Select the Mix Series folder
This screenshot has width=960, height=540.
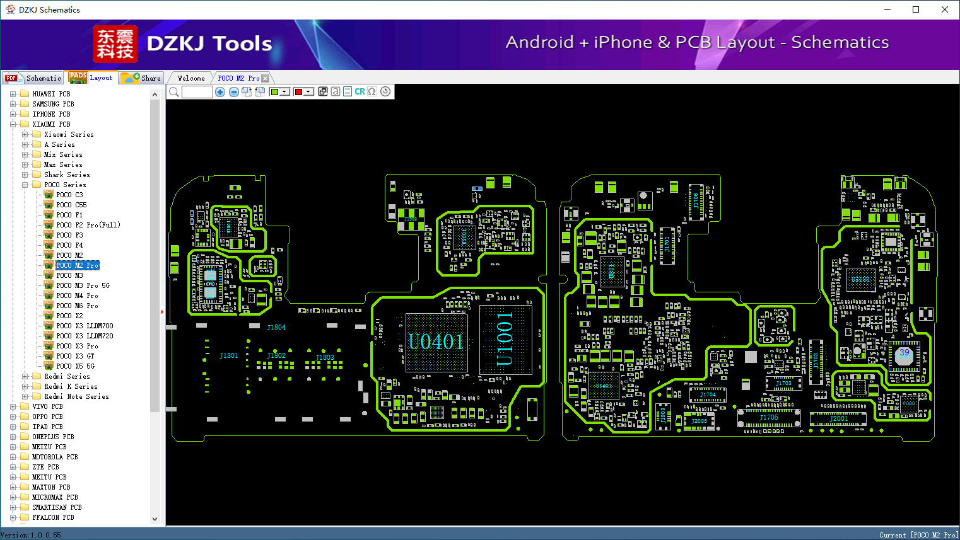tap(63, 154)
